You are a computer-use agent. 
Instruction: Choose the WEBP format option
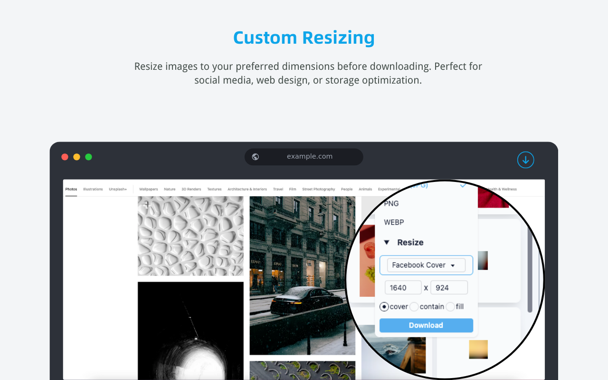(394, 222)
